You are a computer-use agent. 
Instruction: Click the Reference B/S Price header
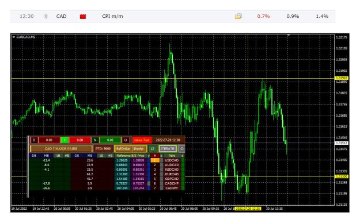tap(130, 156)
